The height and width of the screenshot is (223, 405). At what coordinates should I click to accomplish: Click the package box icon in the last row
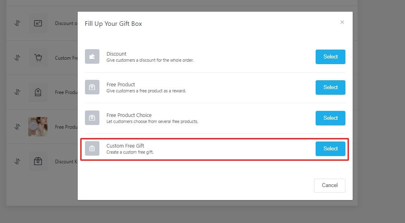38,161
